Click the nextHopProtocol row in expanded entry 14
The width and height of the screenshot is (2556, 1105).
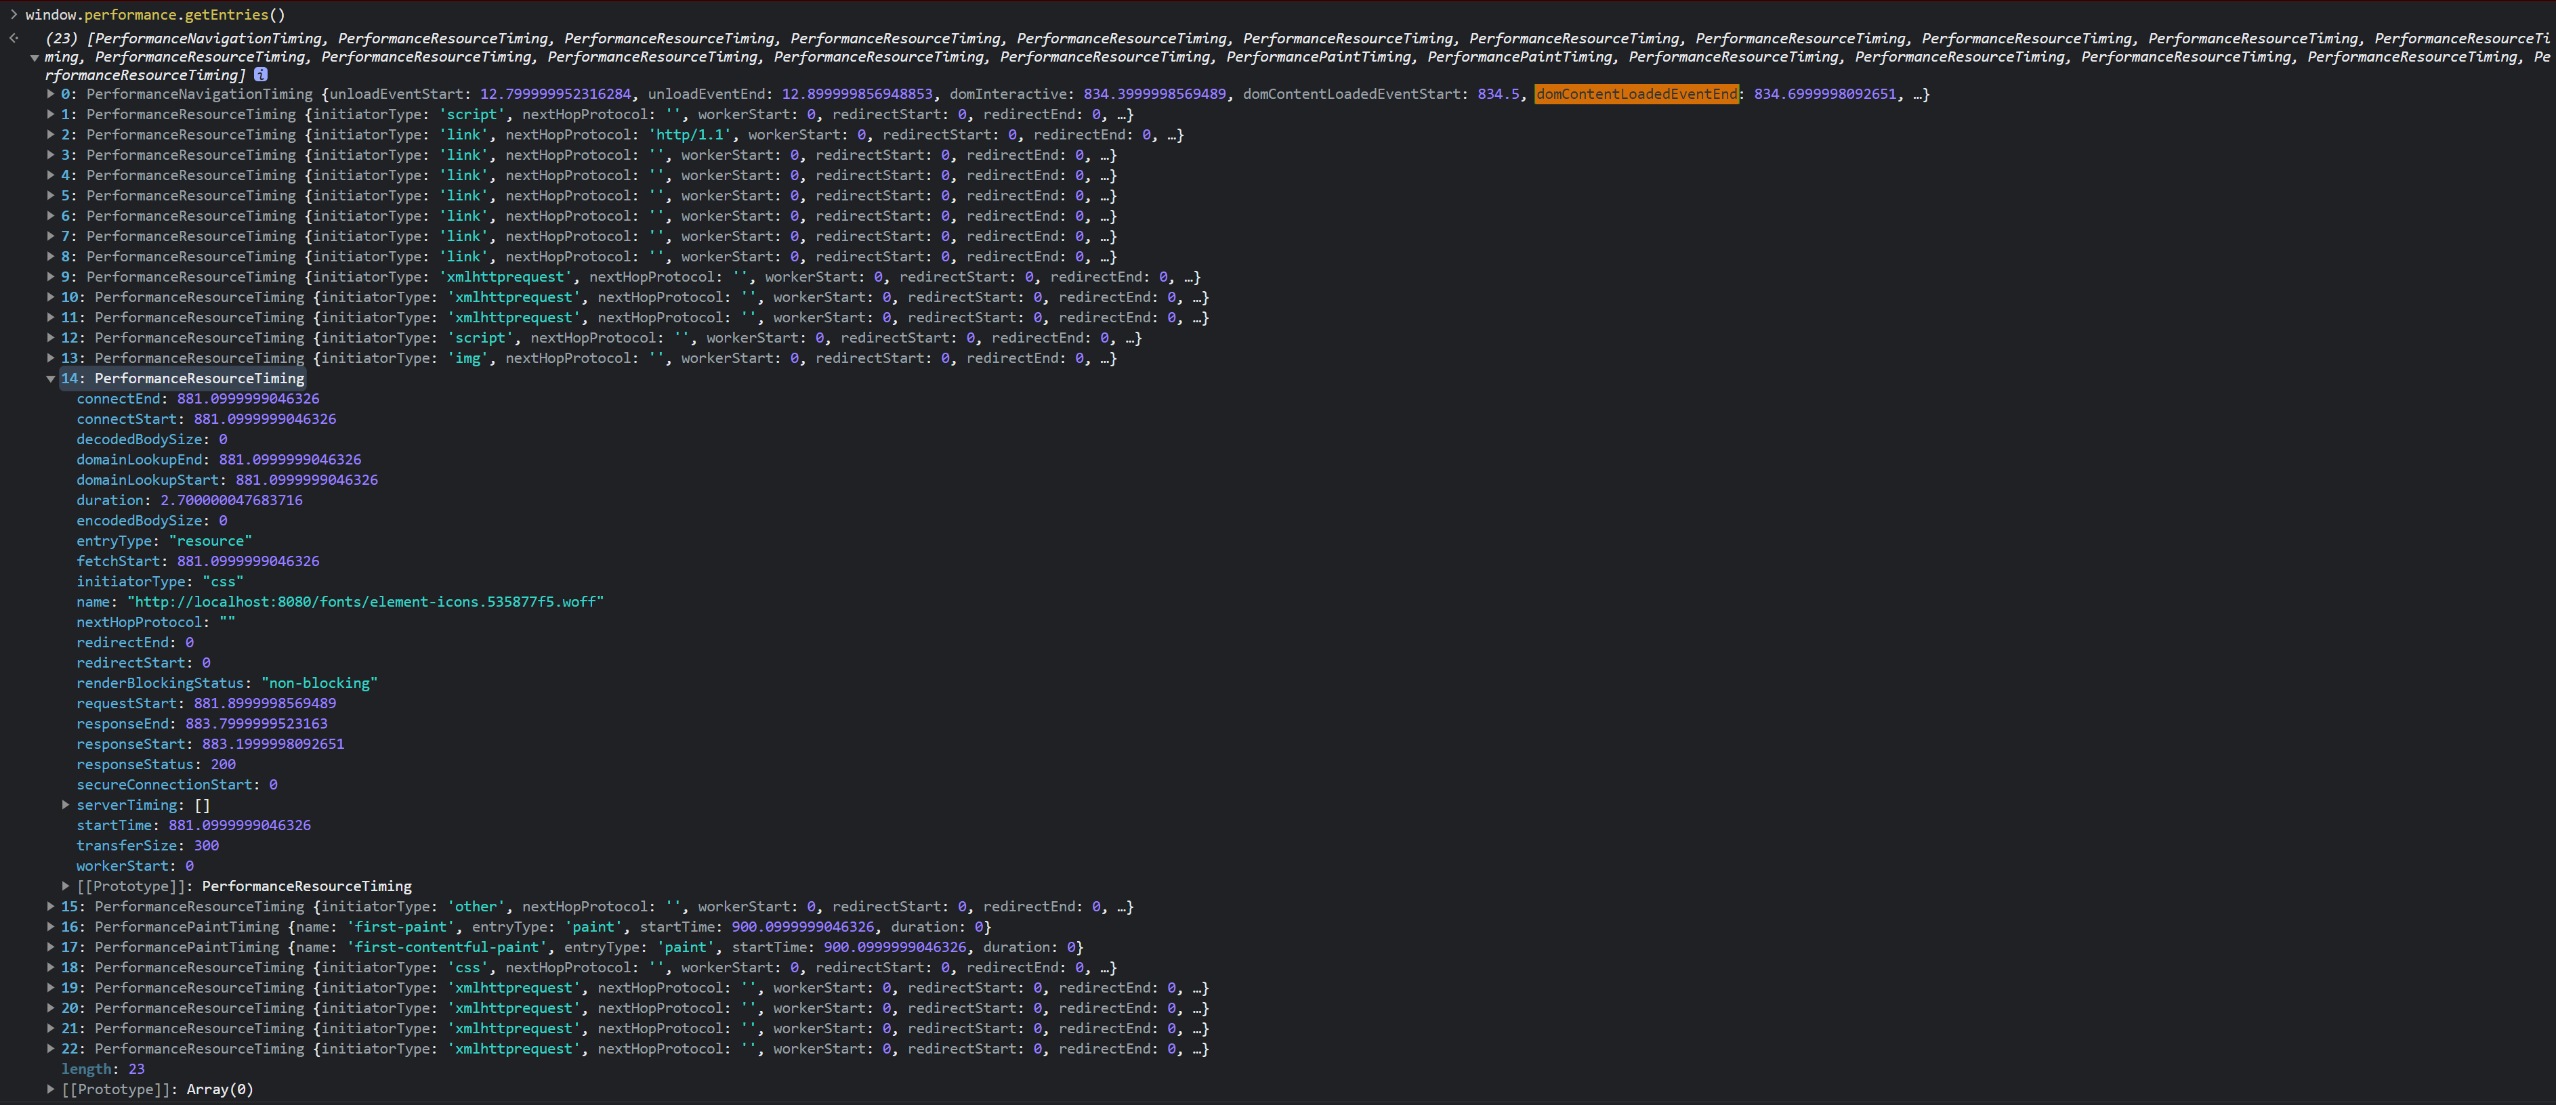pos(156,623)
